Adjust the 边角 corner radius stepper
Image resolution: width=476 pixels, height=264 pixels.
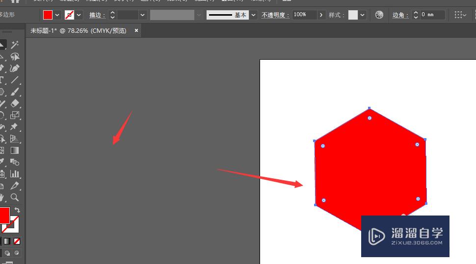coord(416,15)
